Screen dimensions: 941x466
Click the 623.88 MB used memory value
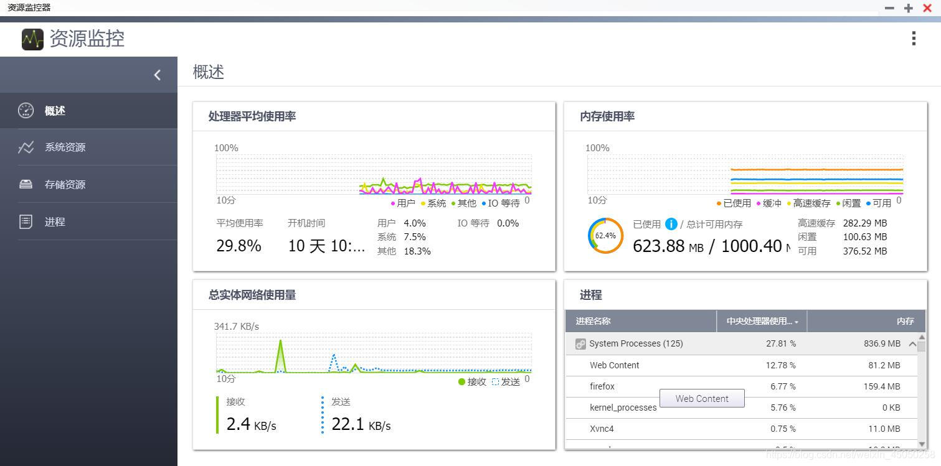(x=668, y=246)
